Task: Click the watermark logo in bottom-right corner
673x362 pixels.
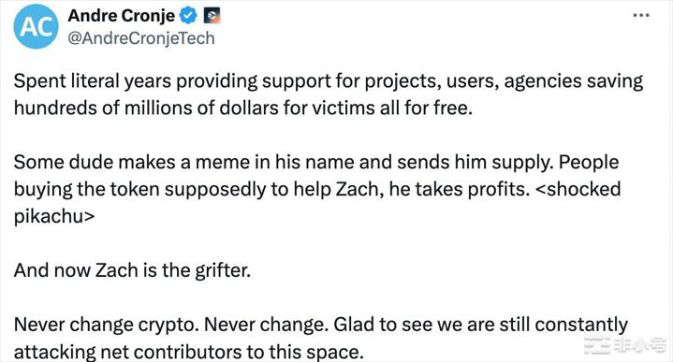Action: coord(624,345)
